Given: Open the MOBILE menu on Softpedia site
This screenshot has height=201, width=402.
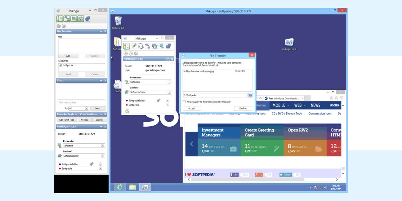Looking at the screenshot, I should [x=281, y=105].
